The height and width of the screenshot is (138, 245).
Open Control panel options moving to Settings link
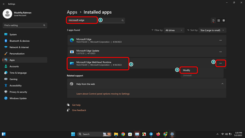pos(103,94)
